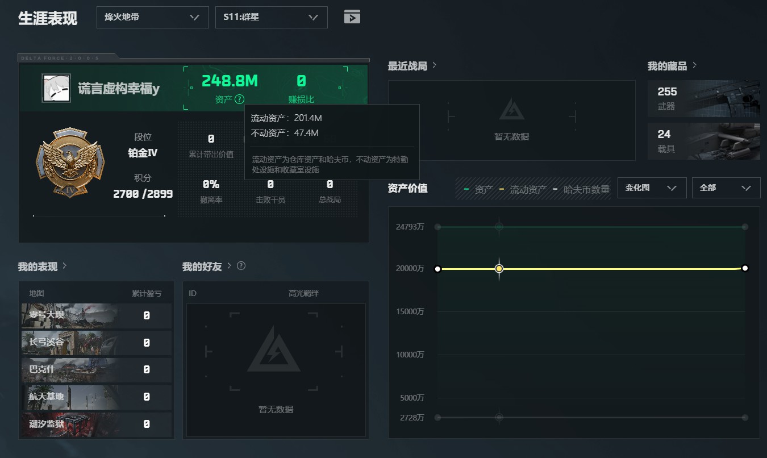Expand the 全部 time range dropdown

[x=726, y=188]
